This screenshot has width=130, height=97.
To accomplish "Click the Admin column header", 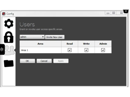I will point(103,44).
